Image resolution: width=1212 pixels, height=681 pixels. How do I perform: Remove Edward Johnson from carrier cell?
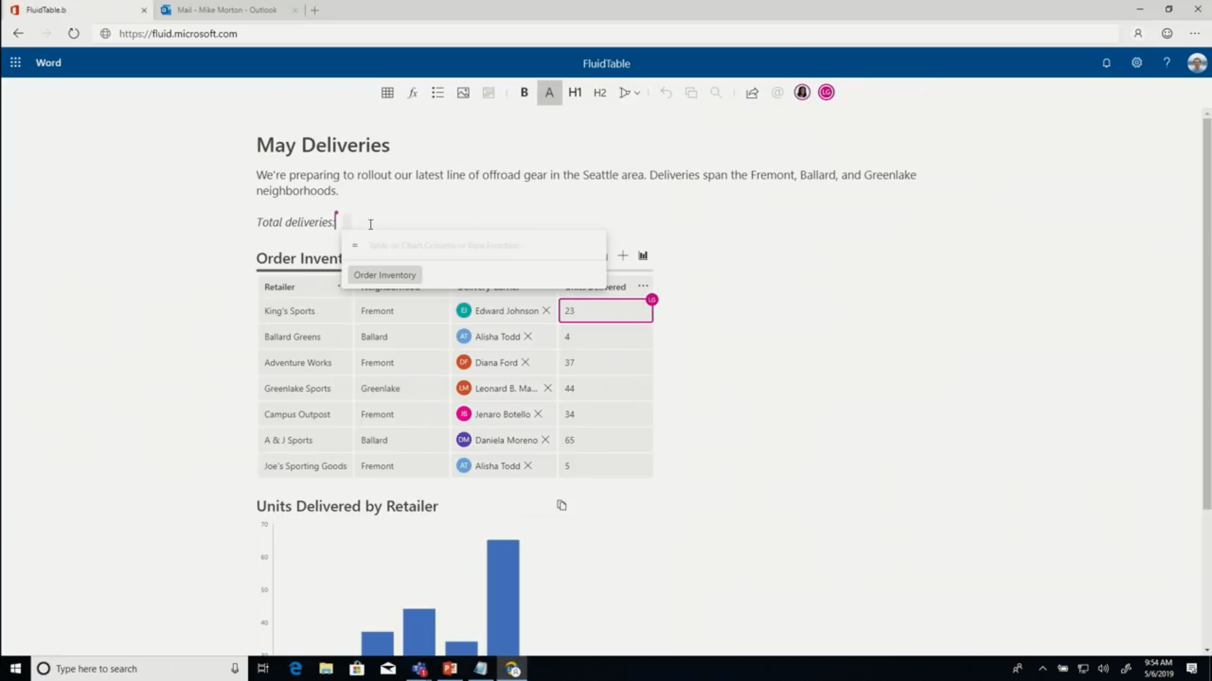546,310
